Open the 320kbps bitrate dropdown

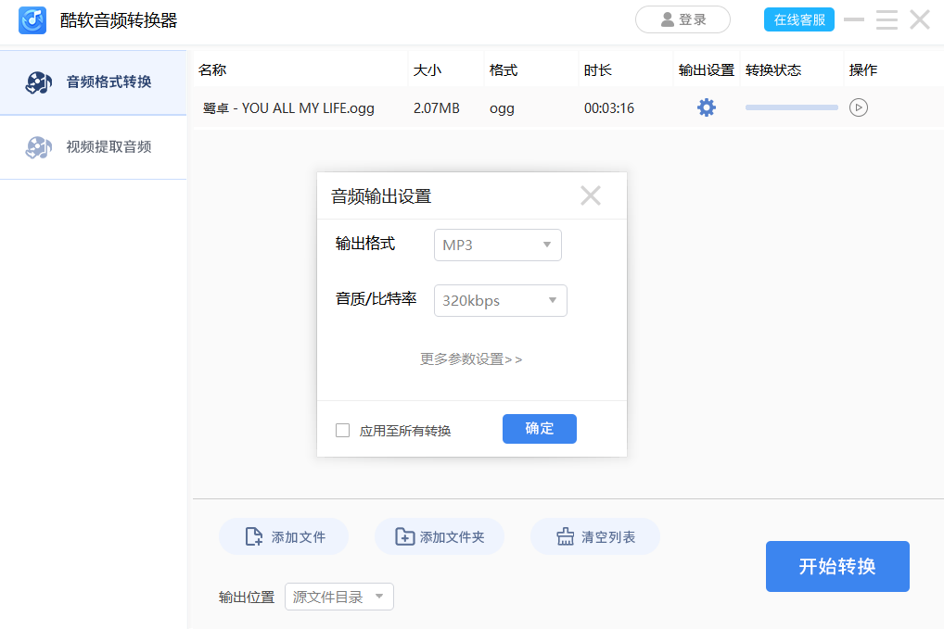[501, 300]
